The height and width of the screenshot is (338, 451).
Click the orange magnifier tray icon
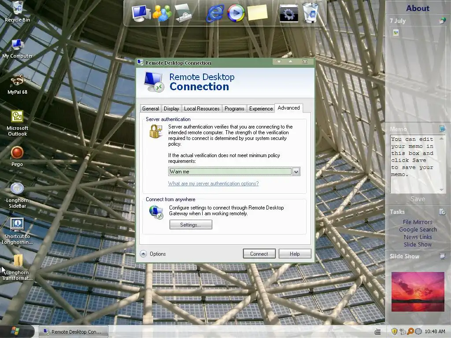(410, 331)
